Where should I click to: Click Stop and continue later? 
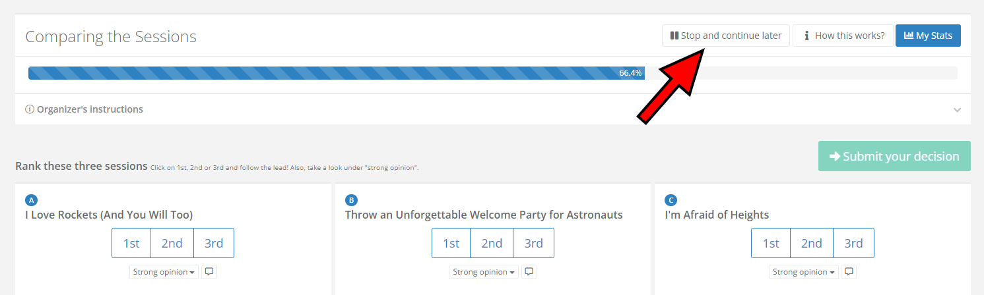725,36
